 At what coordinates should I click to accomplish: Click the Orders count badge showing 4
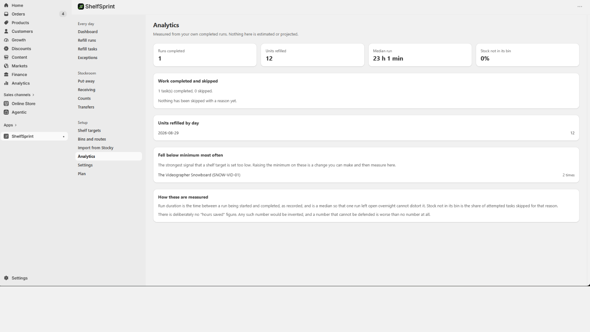pyautogui.click(x=63, y=14)
